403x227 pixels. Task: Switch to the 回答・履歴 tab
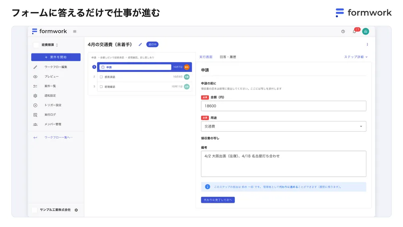coord(228,57)
